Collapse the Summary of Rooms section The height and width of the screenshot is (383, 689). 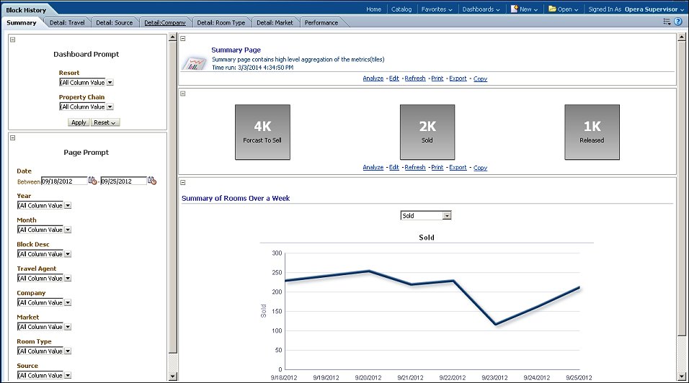[183, 183]
